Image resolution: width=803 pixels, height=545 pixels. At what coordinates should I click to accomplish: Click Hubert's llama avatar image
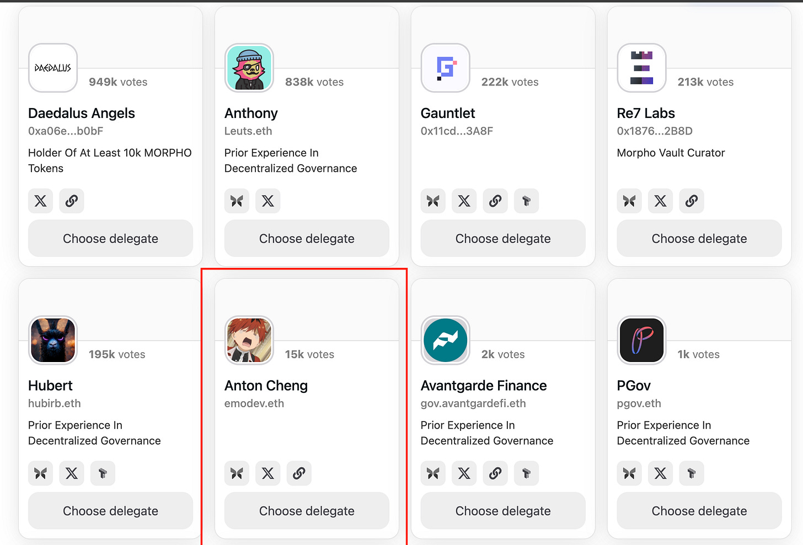pos(53,340)
